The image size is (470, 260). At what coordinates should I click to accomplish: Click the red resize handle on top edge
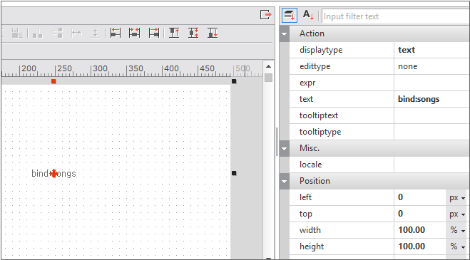tap(53, 81)
